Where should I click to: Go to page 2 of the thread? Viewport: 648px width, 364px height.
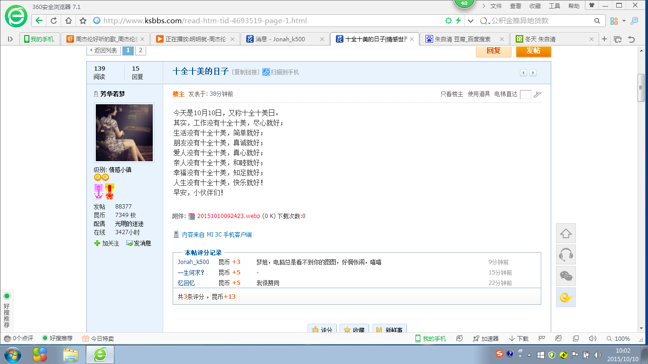click(141, 50)
